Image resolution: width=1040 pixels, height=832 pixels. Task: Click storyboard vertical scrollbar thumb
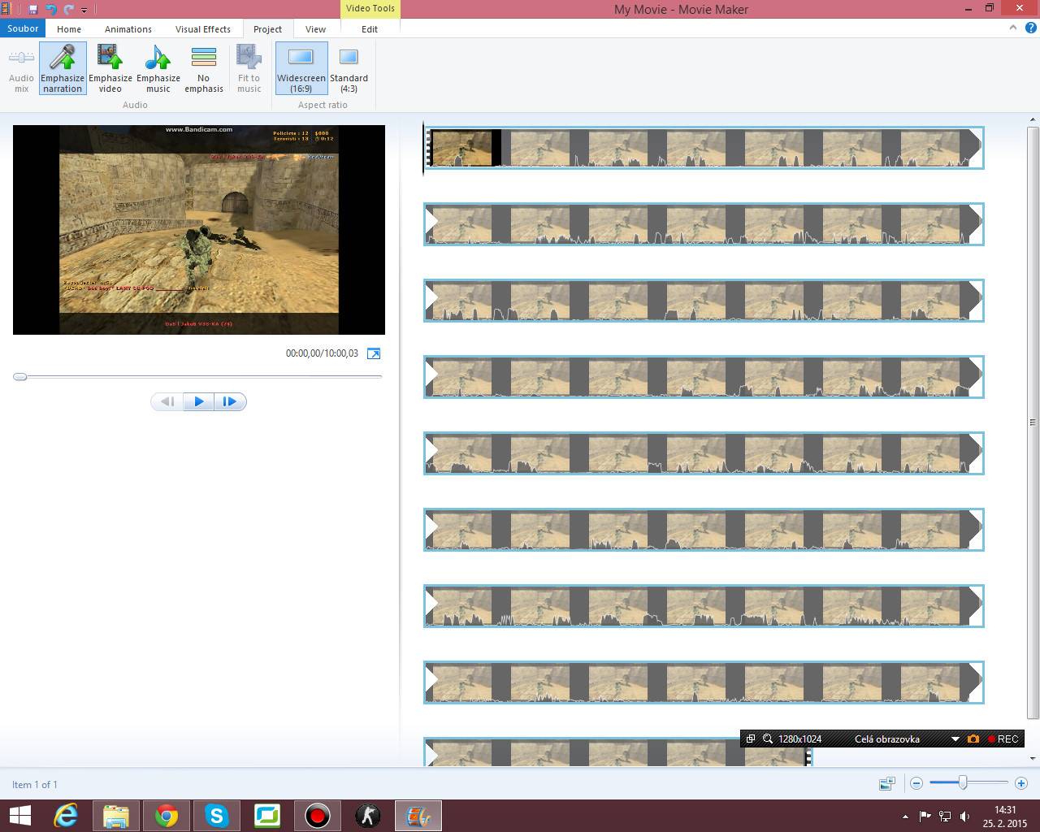(1033, 422)
